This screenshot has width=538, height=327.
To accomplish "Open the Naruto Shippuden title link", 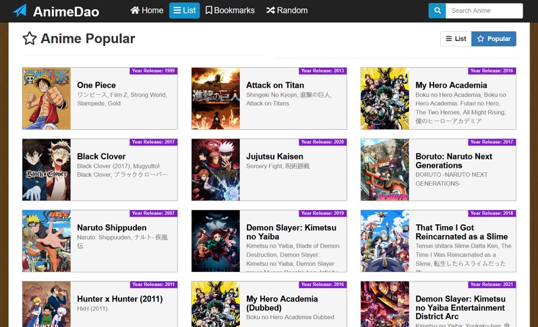I will [111, 227].
